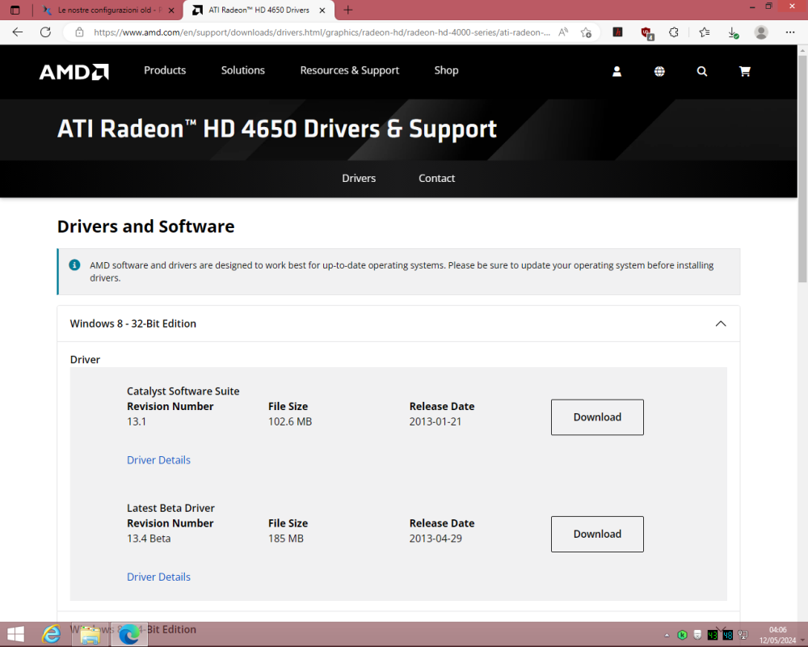The width and height of the screenshot is (808, 647).
Task: Click the shopping cart icon
Action: (744, 71)
